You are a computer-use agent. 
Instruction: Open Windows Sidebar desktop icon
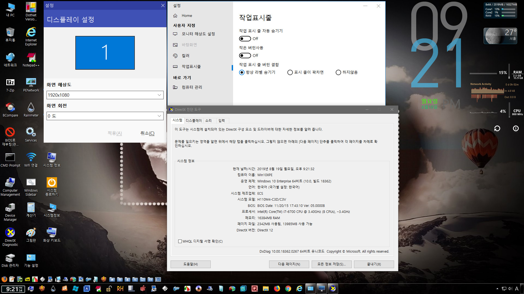[31, 187]
